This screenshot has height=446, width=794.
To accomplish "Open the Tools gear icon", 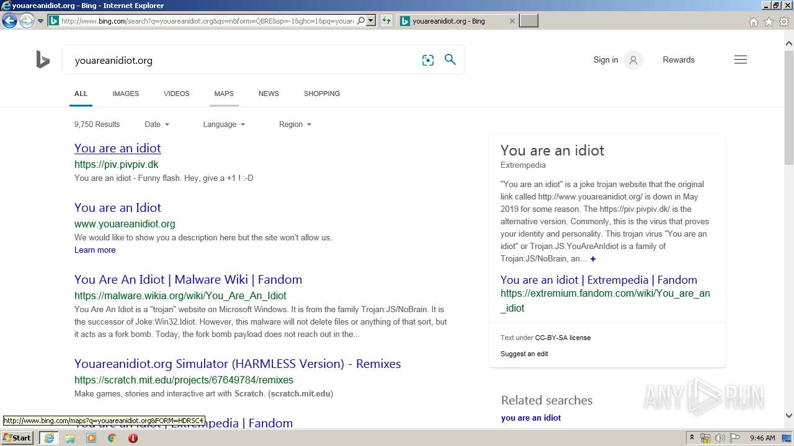I will (x=784, y=22).
